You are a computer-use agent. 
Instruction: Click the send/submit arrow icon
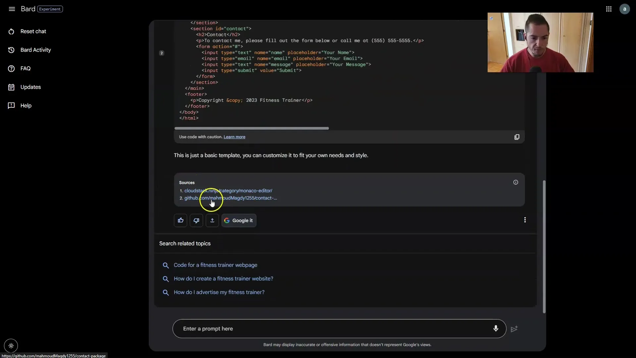point(514,329)
